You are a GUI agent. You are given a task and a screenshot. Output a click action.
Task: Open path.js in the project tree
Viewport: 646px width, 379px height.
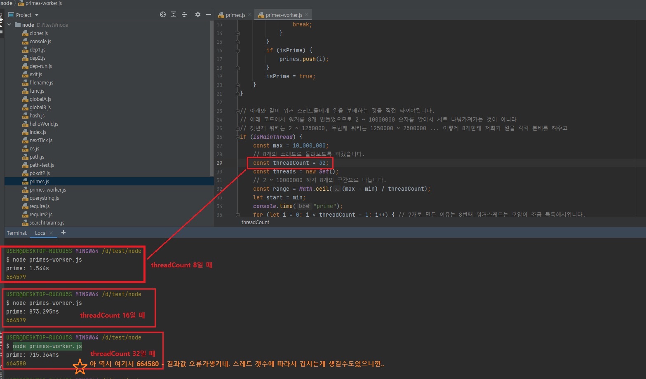(37, 157)
